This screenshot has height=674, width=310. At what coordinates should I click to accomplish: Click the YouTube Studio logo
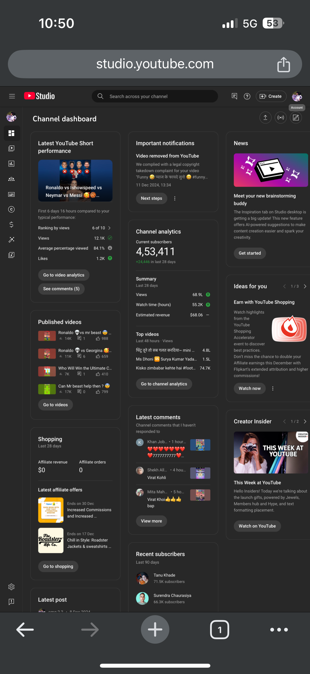coord(39,96)
